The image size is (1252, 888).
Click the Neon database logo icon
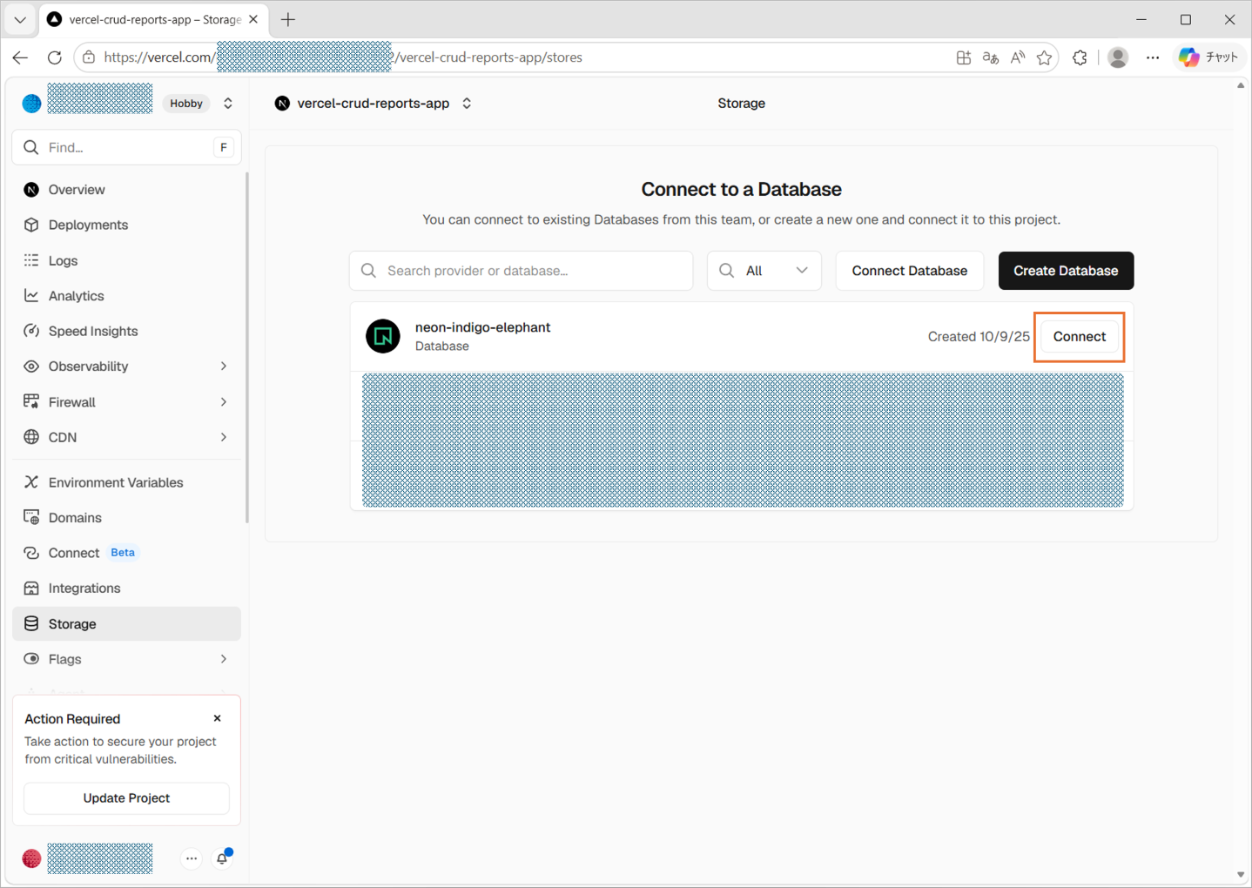[x=383, y=336]
